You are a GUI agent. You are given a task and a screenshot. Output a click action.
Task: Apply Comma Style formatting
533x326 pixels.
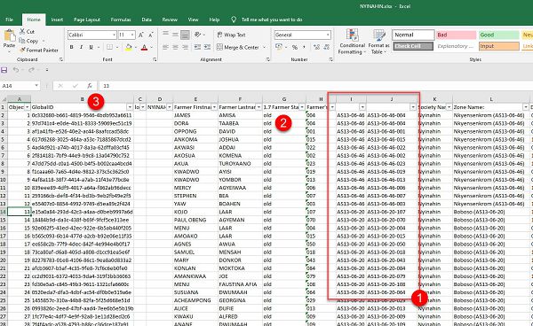[304, 47]
